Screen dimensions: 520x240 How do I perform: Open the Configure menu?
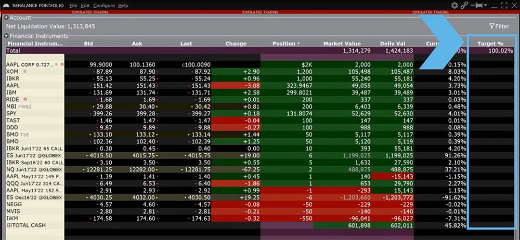pyautogui.click(x=103, y=5)
